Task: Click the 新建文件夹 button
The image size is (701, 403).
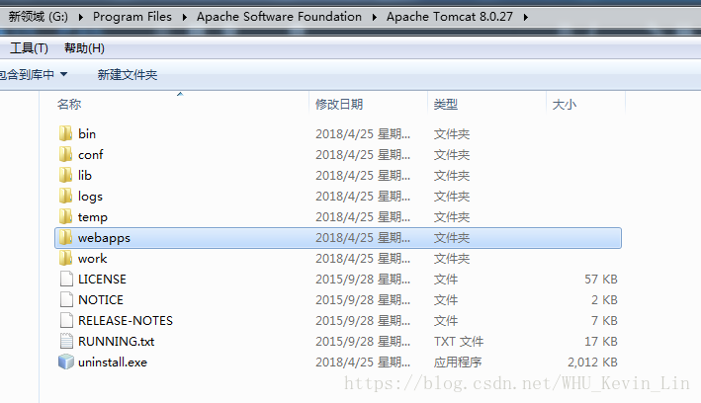Action: point(127,74)
